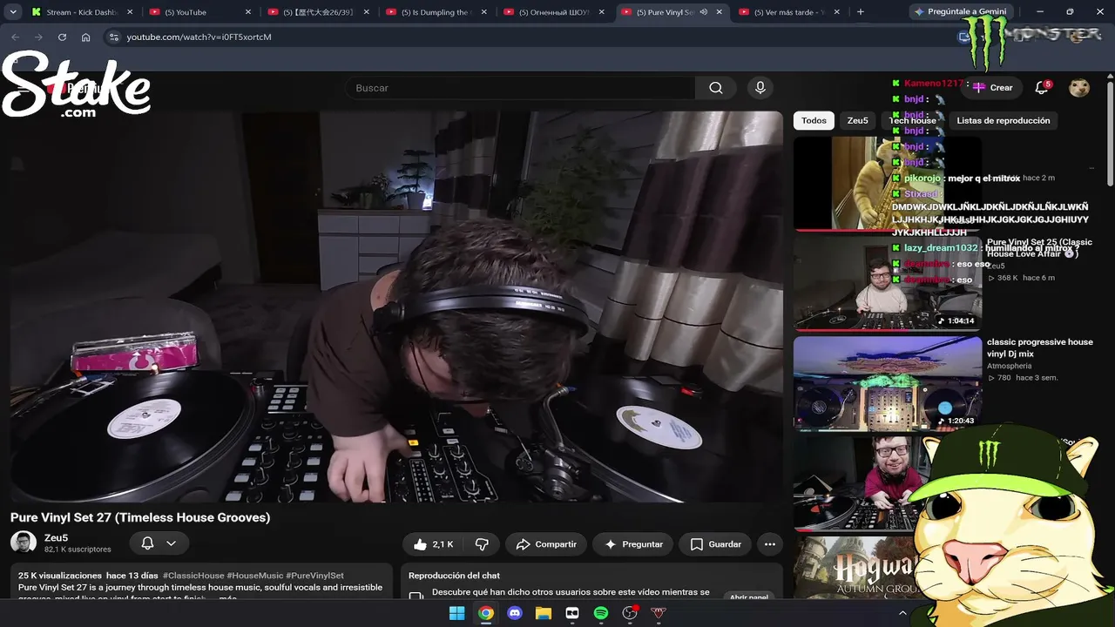Image resolution: width=1115 pixels, height=627 pixels.
Task: Click the Atmospheria channel name
Action: [x=1010, y=366]
